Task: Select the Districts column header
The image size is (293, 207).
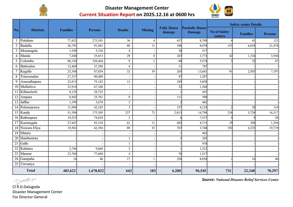Action: pyautogui.click(x=38, y=30)
